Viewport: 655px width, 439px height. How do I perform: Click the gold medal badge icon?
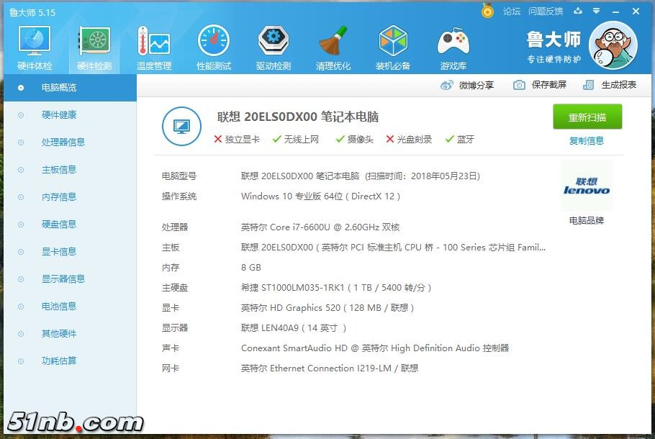point(487,12)
